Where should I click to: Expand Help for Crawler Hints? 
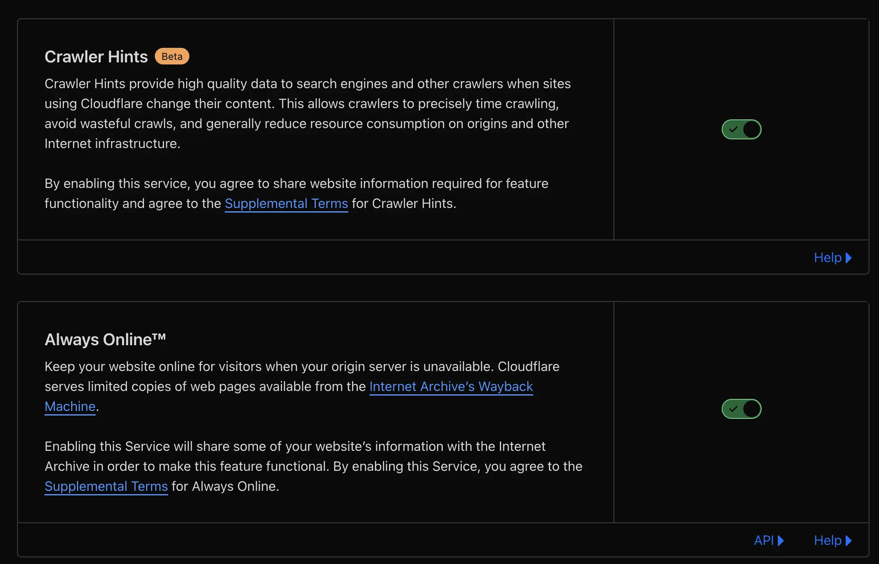(833, 257)
